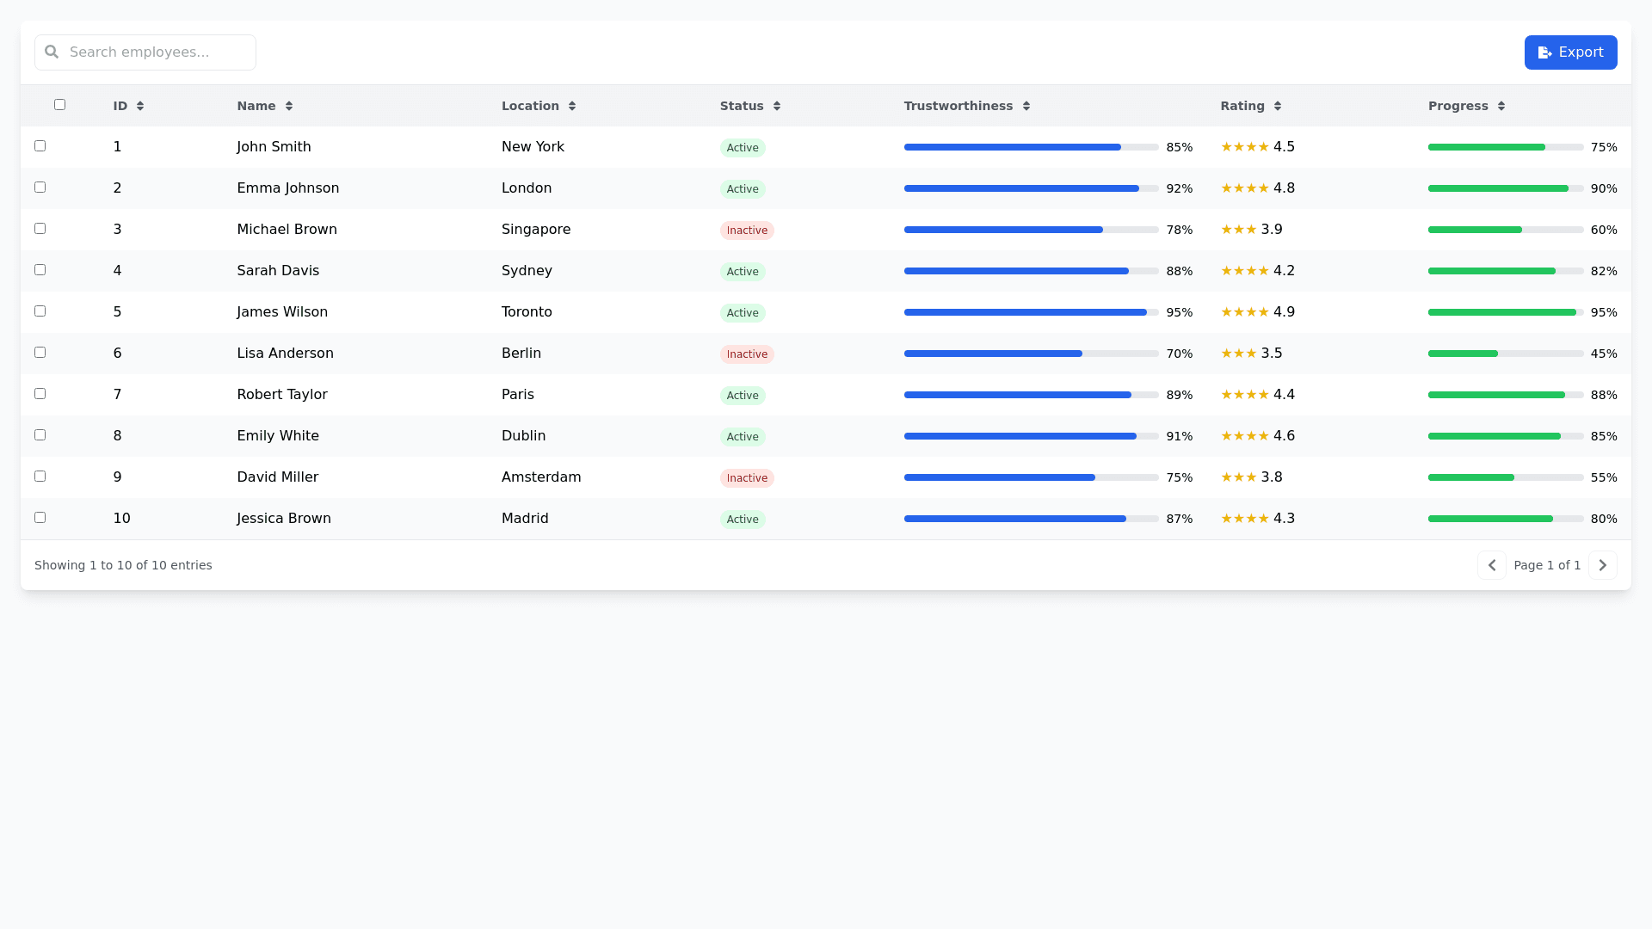Click James Wilson's trustworthiness bar
The image size is (1652, 929).
[x=1031, y=312]
